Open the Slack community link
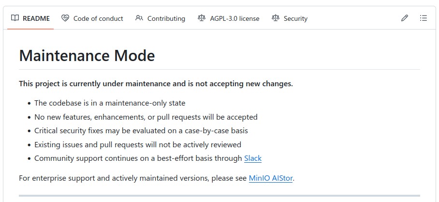Screen dimensions: 439x202 coord(252,158)
